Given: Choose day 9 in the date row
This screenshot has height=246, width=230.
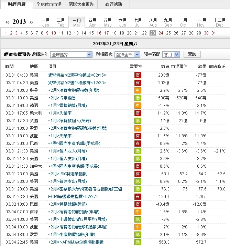Looking at the screenshot, I should click(47, 33).
